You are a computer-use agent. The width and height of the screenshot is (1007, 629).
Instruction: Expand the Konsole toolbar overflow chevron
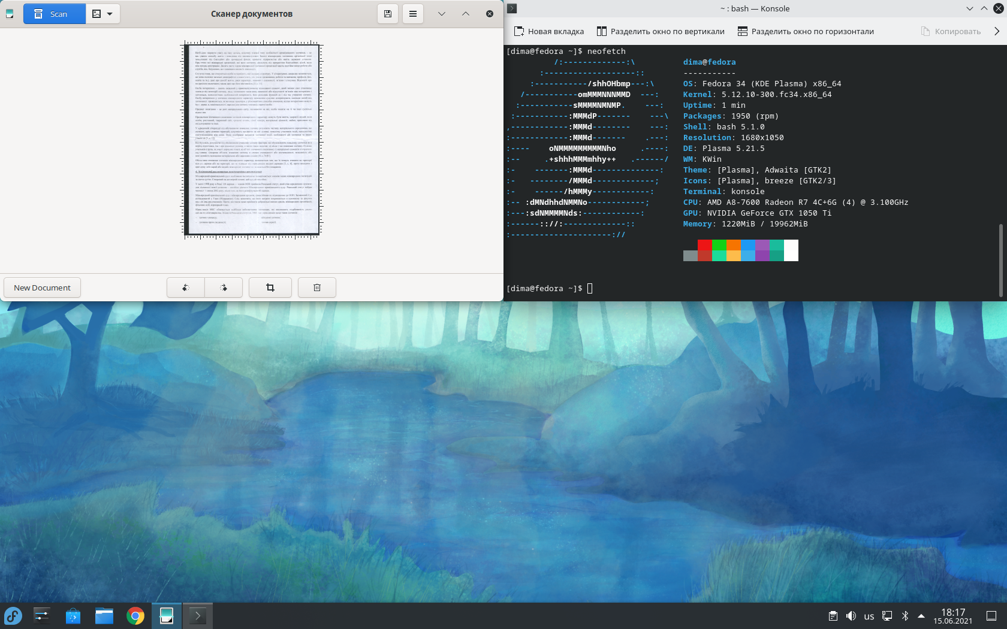tap(997, 31)
